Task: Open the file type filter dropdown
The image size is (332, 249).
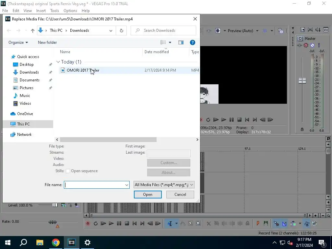Action: [164, 185]
